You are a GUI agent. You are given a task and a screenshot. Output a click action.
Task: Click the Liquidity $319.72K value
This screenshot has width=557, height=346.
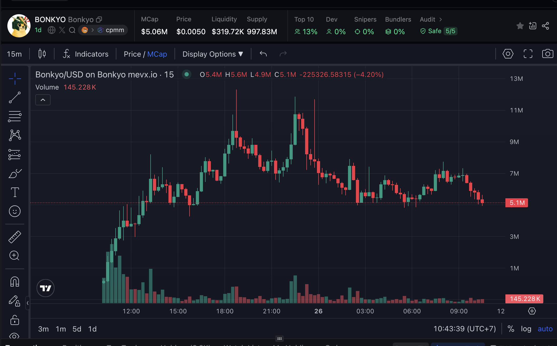click(227, 32)
